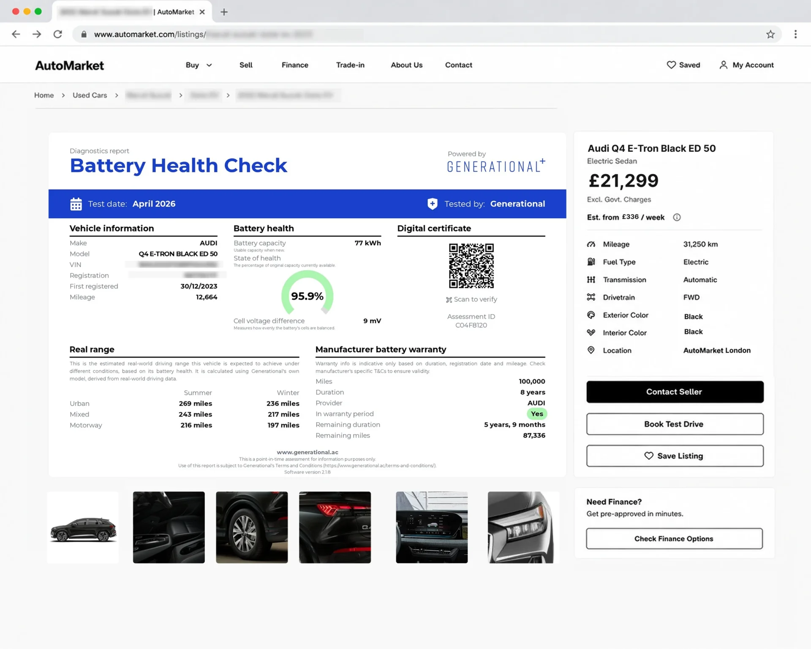Expand the Buy dropdown menu
811x649 pixels.
199,65
